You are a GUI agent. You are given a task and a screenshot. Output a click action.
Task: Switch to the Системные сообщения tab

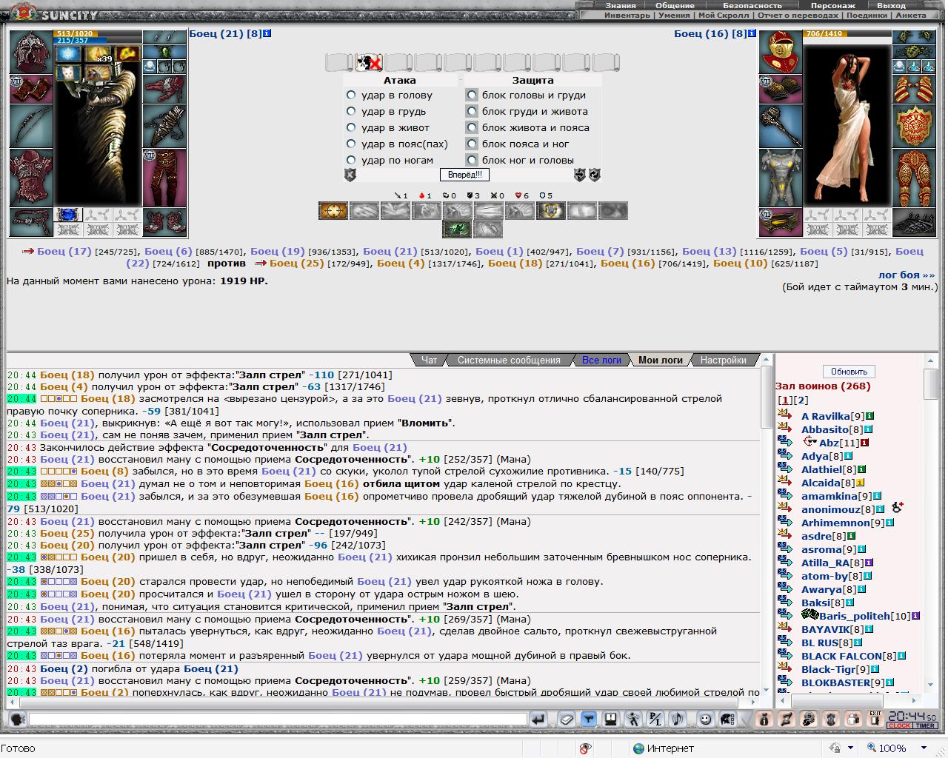point(509,360)
